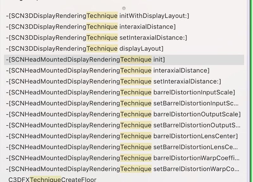
Task: Select the setBarrelDistortionInputSc… row
Action: coord(124,103)
